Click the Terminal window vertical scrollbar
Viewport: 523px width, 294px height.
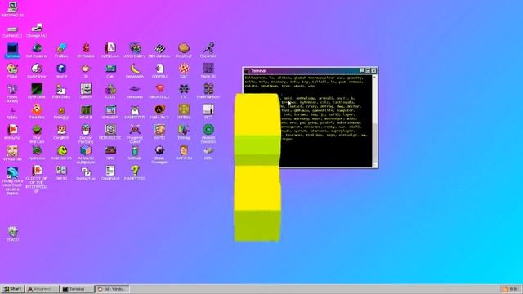[374, 121]
